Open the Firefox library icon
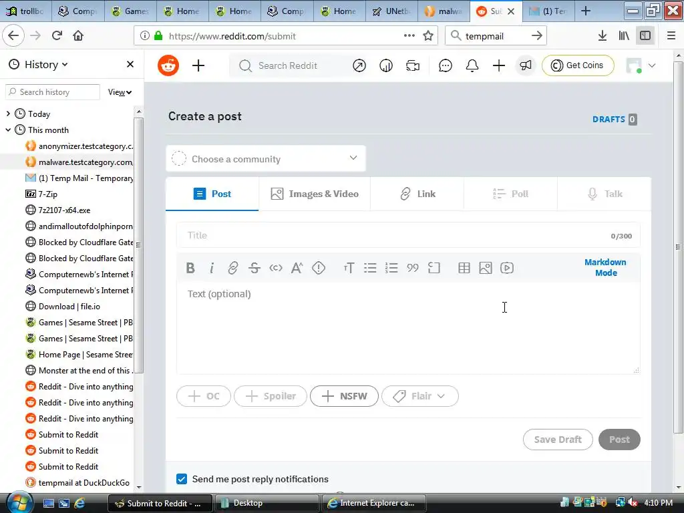 625,36
